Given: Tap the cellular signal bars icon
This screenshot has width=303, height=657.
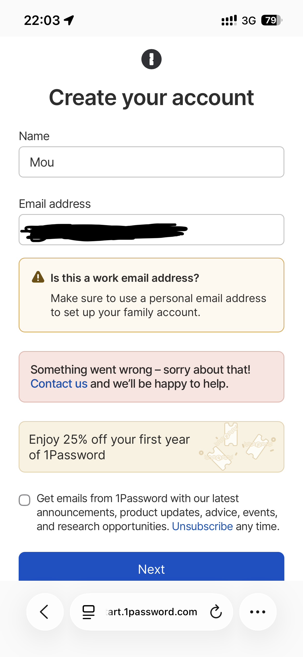Looking at the screenshot, I should (229, 20).
